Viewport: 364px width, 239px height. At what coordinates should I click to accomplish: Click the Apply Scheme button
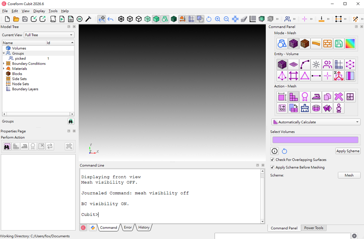click(x=348, y=151)
